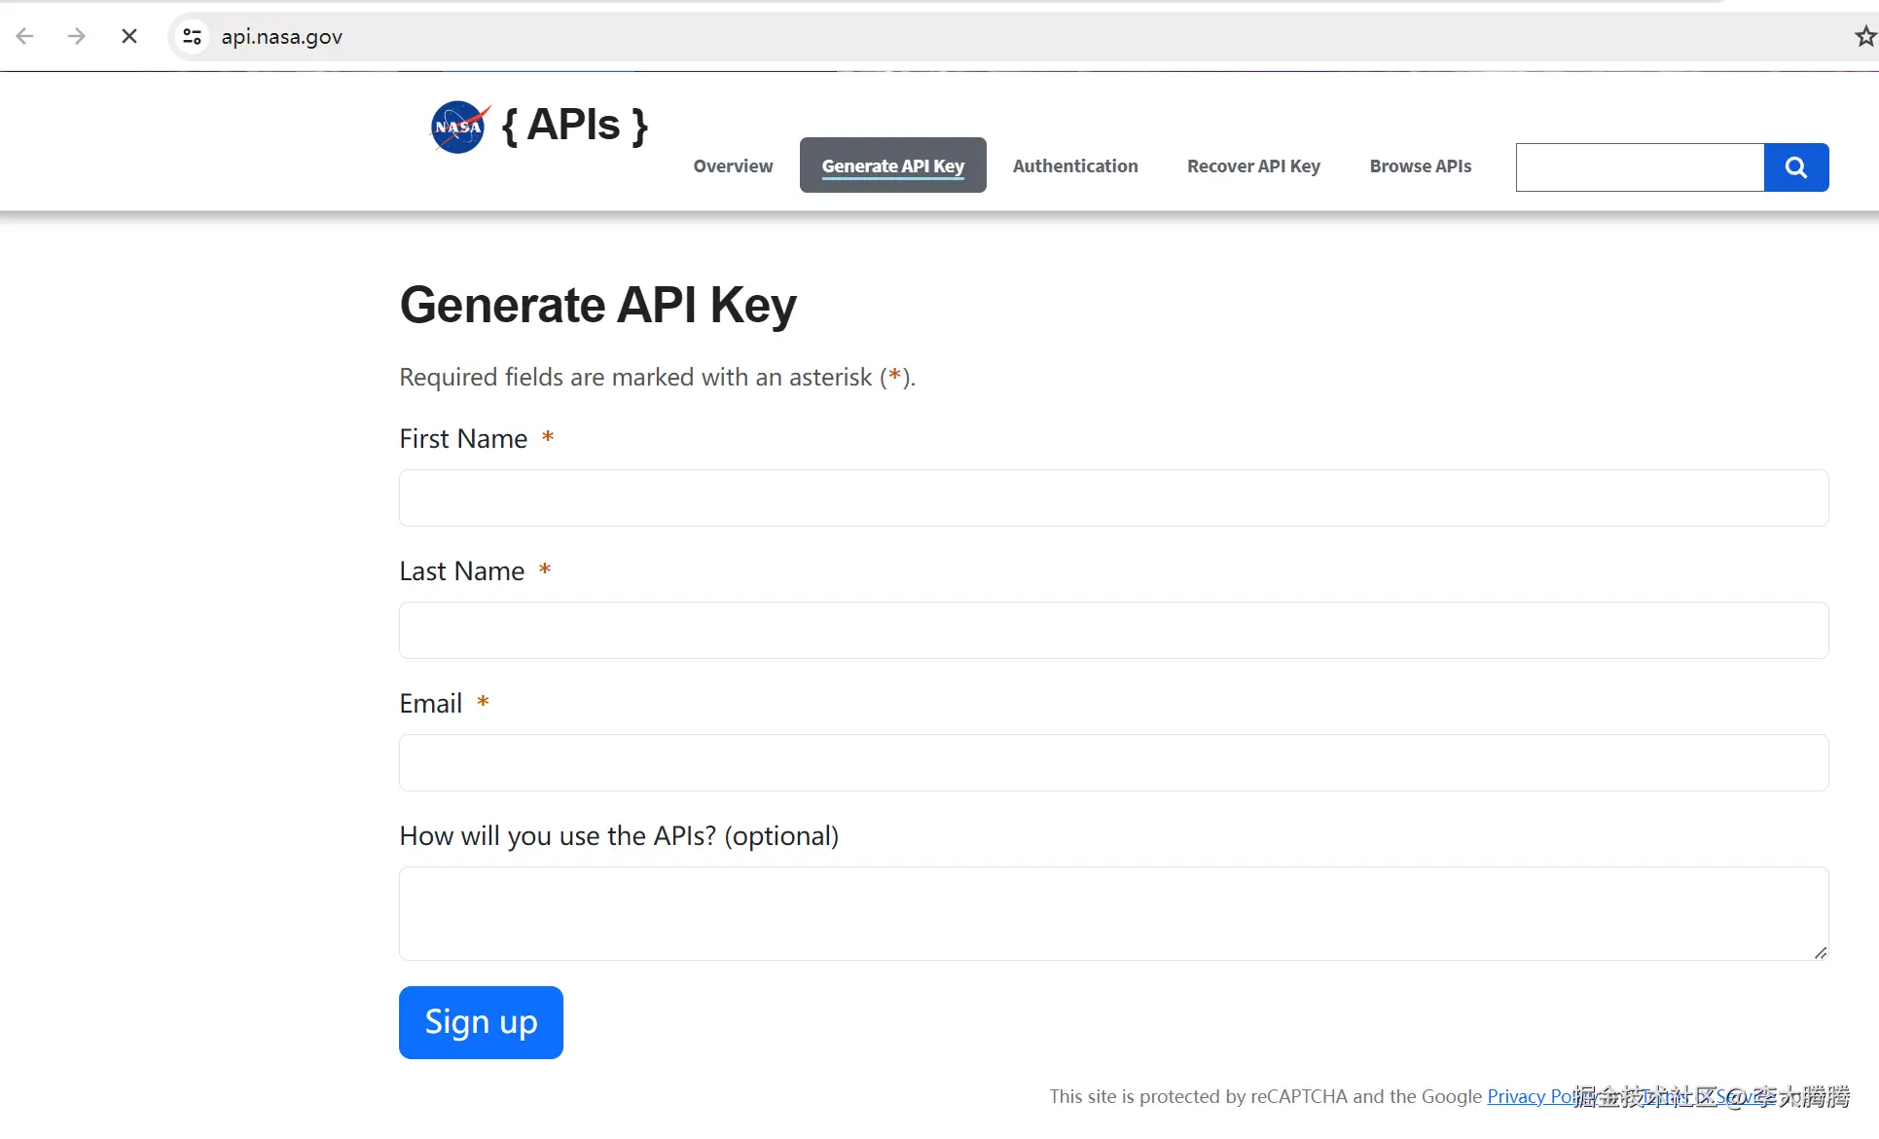Screen dimensions: 1879x1139
Task: Select the Generate API Key tab
Action: pos(892,166)
